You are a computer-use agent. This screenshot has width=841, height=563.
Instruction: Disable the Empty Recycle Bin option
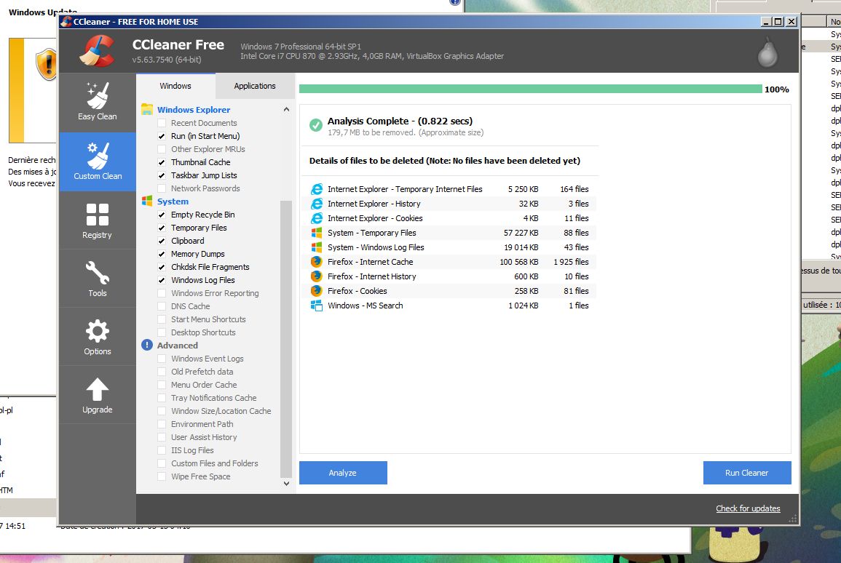[x=162, y=215]
